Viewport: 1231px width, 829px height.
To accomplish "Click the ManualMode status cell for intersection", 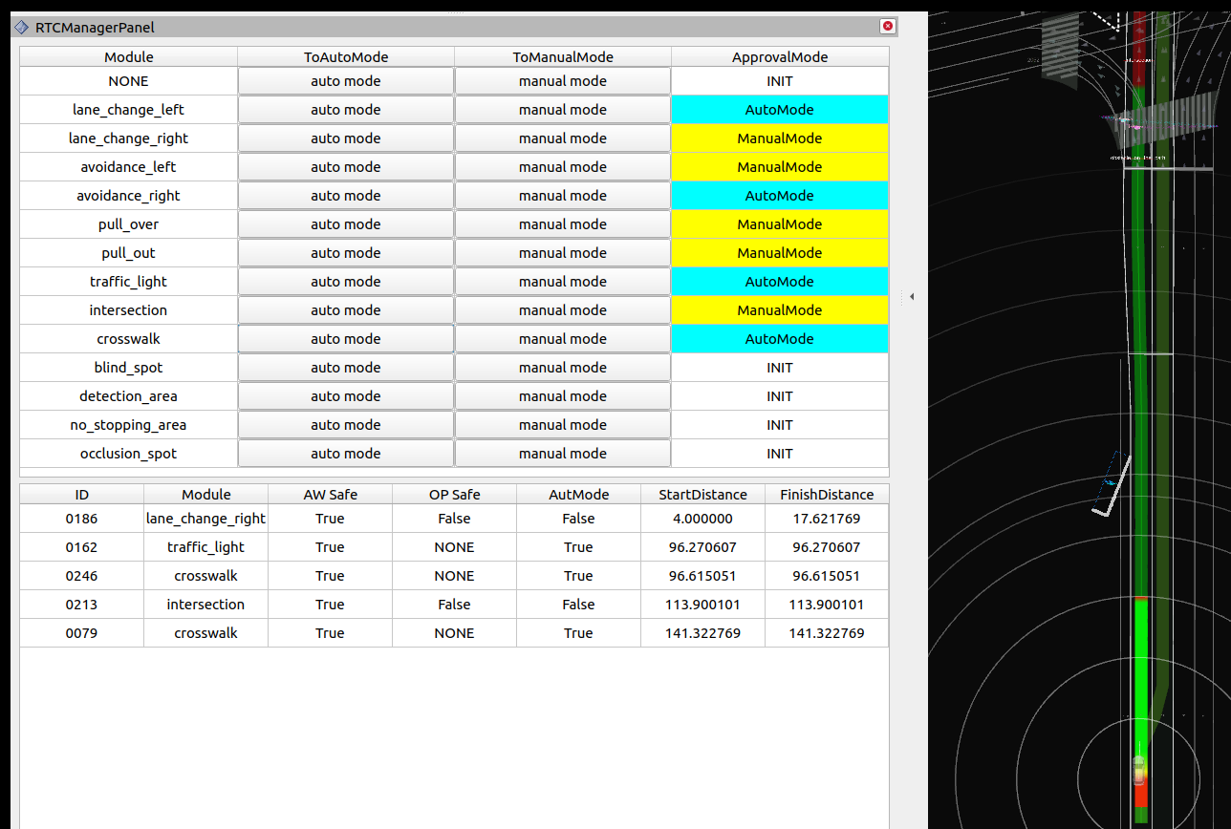I will pos(779,309).
